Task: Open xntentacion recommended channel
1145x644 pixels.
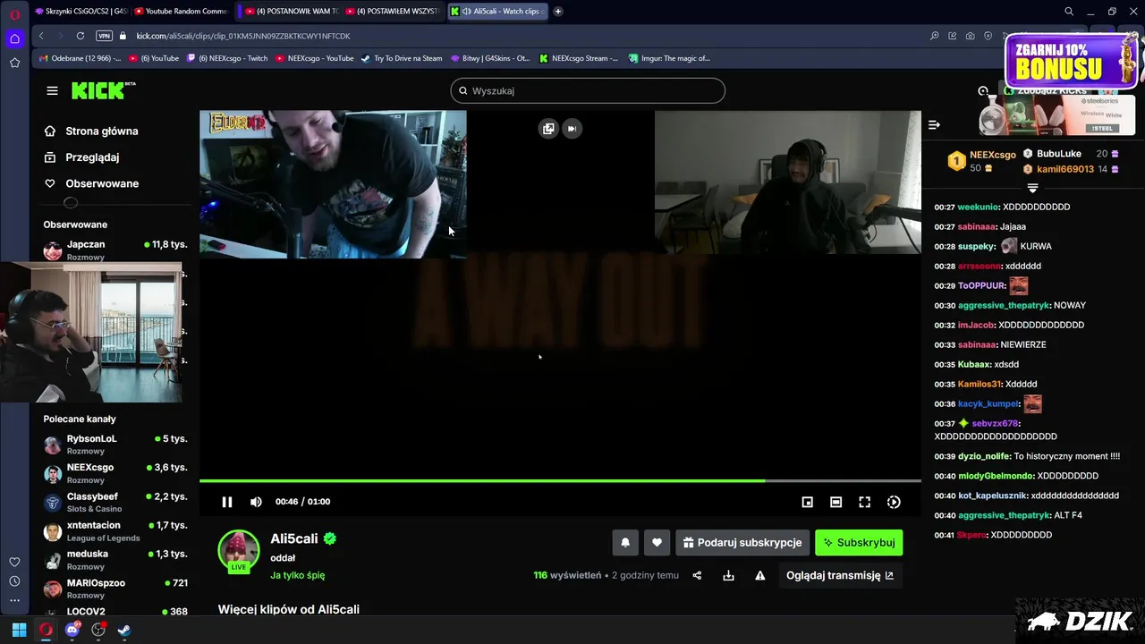Action: point(114,531)
